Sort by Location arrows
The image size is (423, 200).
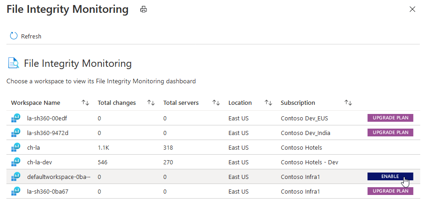(x=269, y=103)
